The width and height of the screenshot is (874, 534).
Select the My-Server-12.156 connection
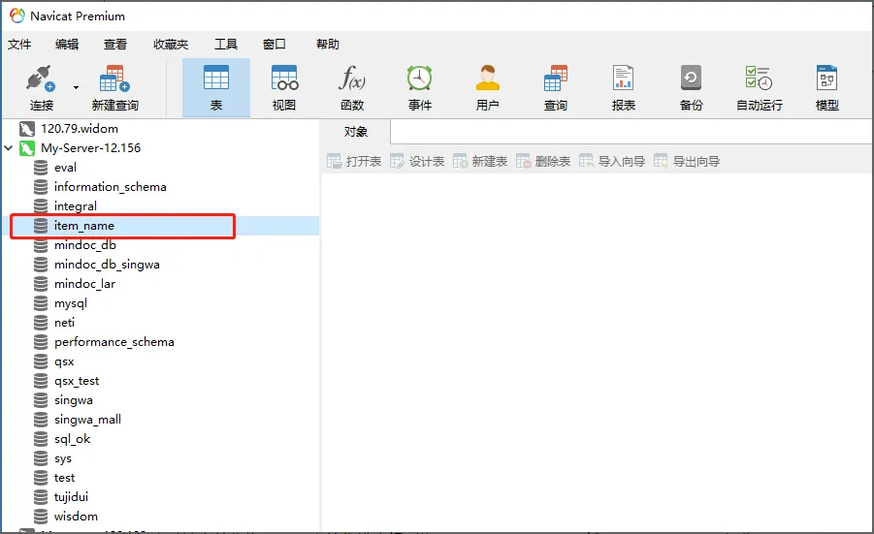(90, 148)
